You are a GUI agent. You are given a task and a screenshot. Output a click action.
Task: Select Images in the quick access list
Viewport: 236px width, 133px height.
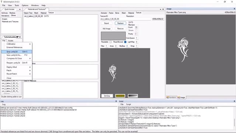(4, 19)
